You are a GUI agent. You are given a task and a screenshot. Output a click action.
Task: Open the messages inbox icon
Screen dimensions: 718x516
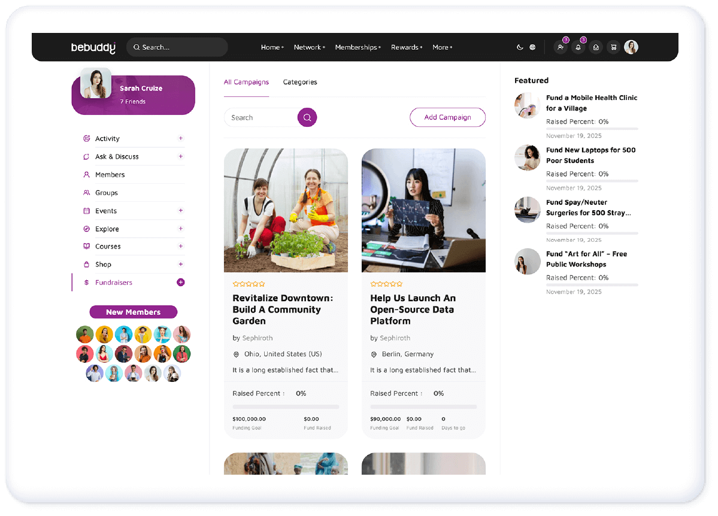click(595, 47)
